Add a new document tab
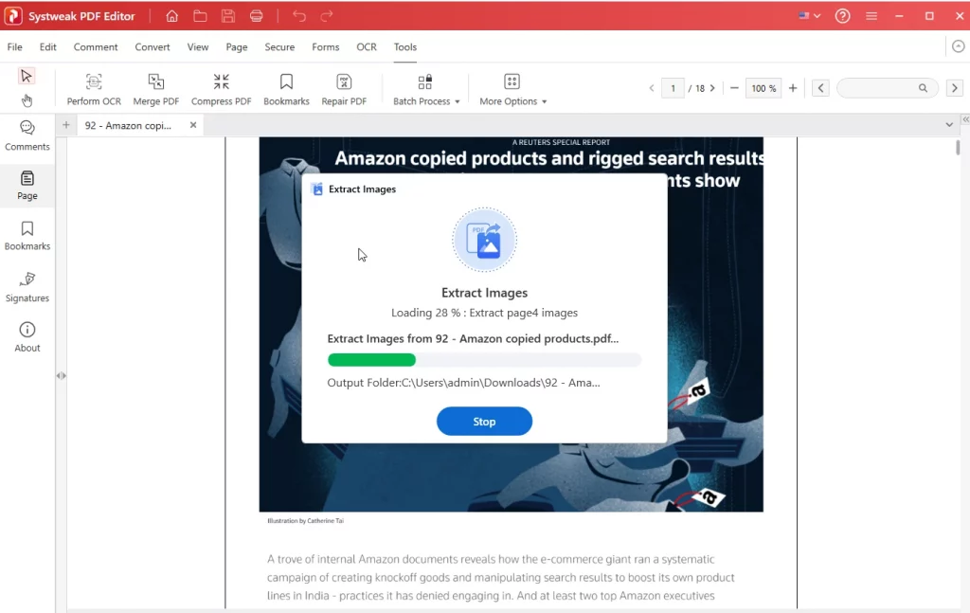970x613 pixels. pos(65,125)
